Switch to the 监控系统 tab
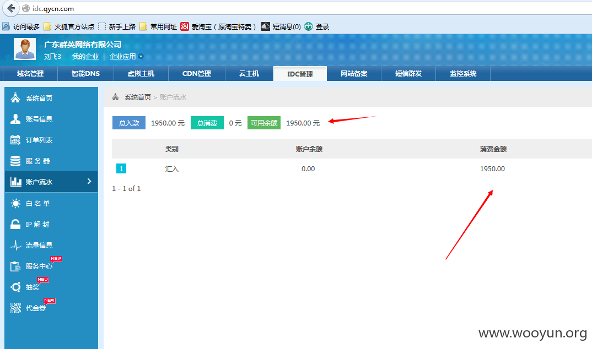 463,74
